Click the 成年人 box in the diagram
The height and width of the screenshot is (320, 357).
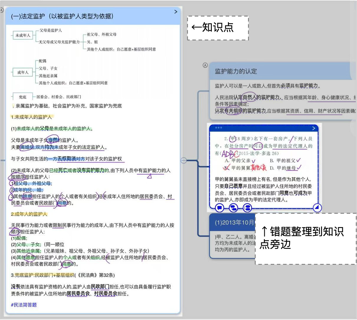click(x=23, y=72)
